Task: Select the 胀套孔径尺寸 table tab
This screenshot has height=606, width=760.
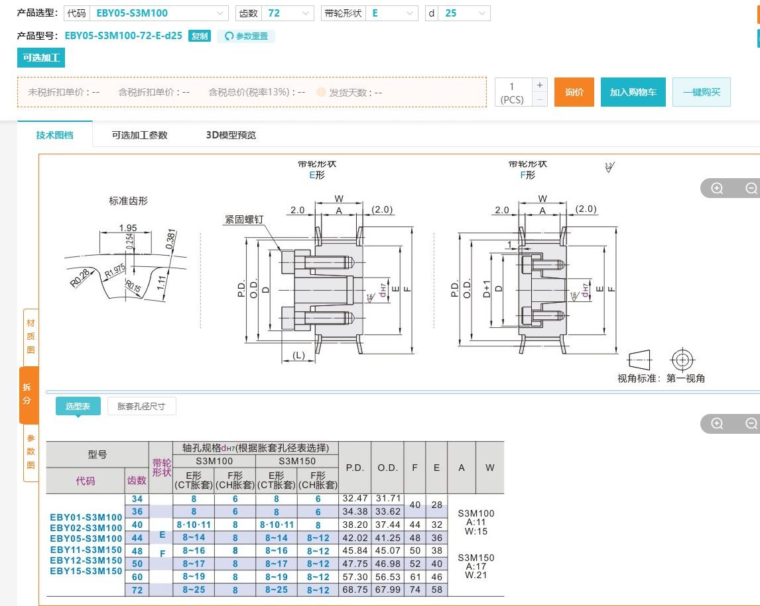Action: click(141, 406)
